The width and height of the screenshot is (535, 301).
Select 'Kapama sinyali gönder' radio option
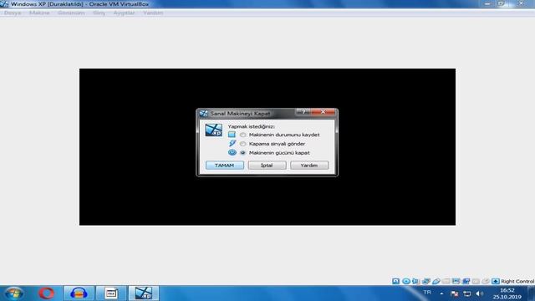click(x=242, y=144)
